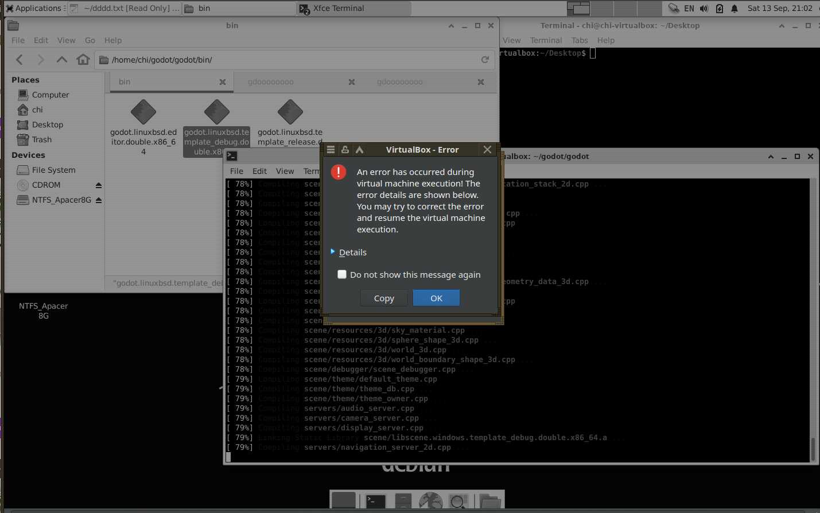820x513 pixels.
Task: Click the lock icon in VirtualBox Error titlebar
Action: tap(345, 150)
